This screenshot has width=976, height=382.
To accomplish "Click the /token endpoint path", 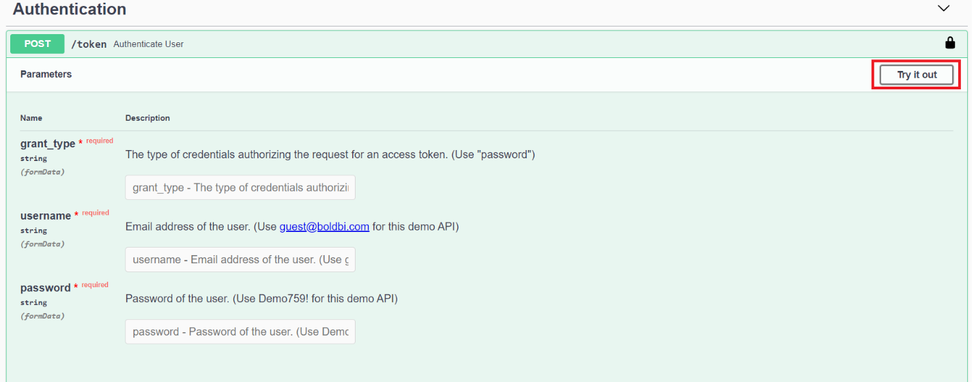I will [x=89, y=44].
